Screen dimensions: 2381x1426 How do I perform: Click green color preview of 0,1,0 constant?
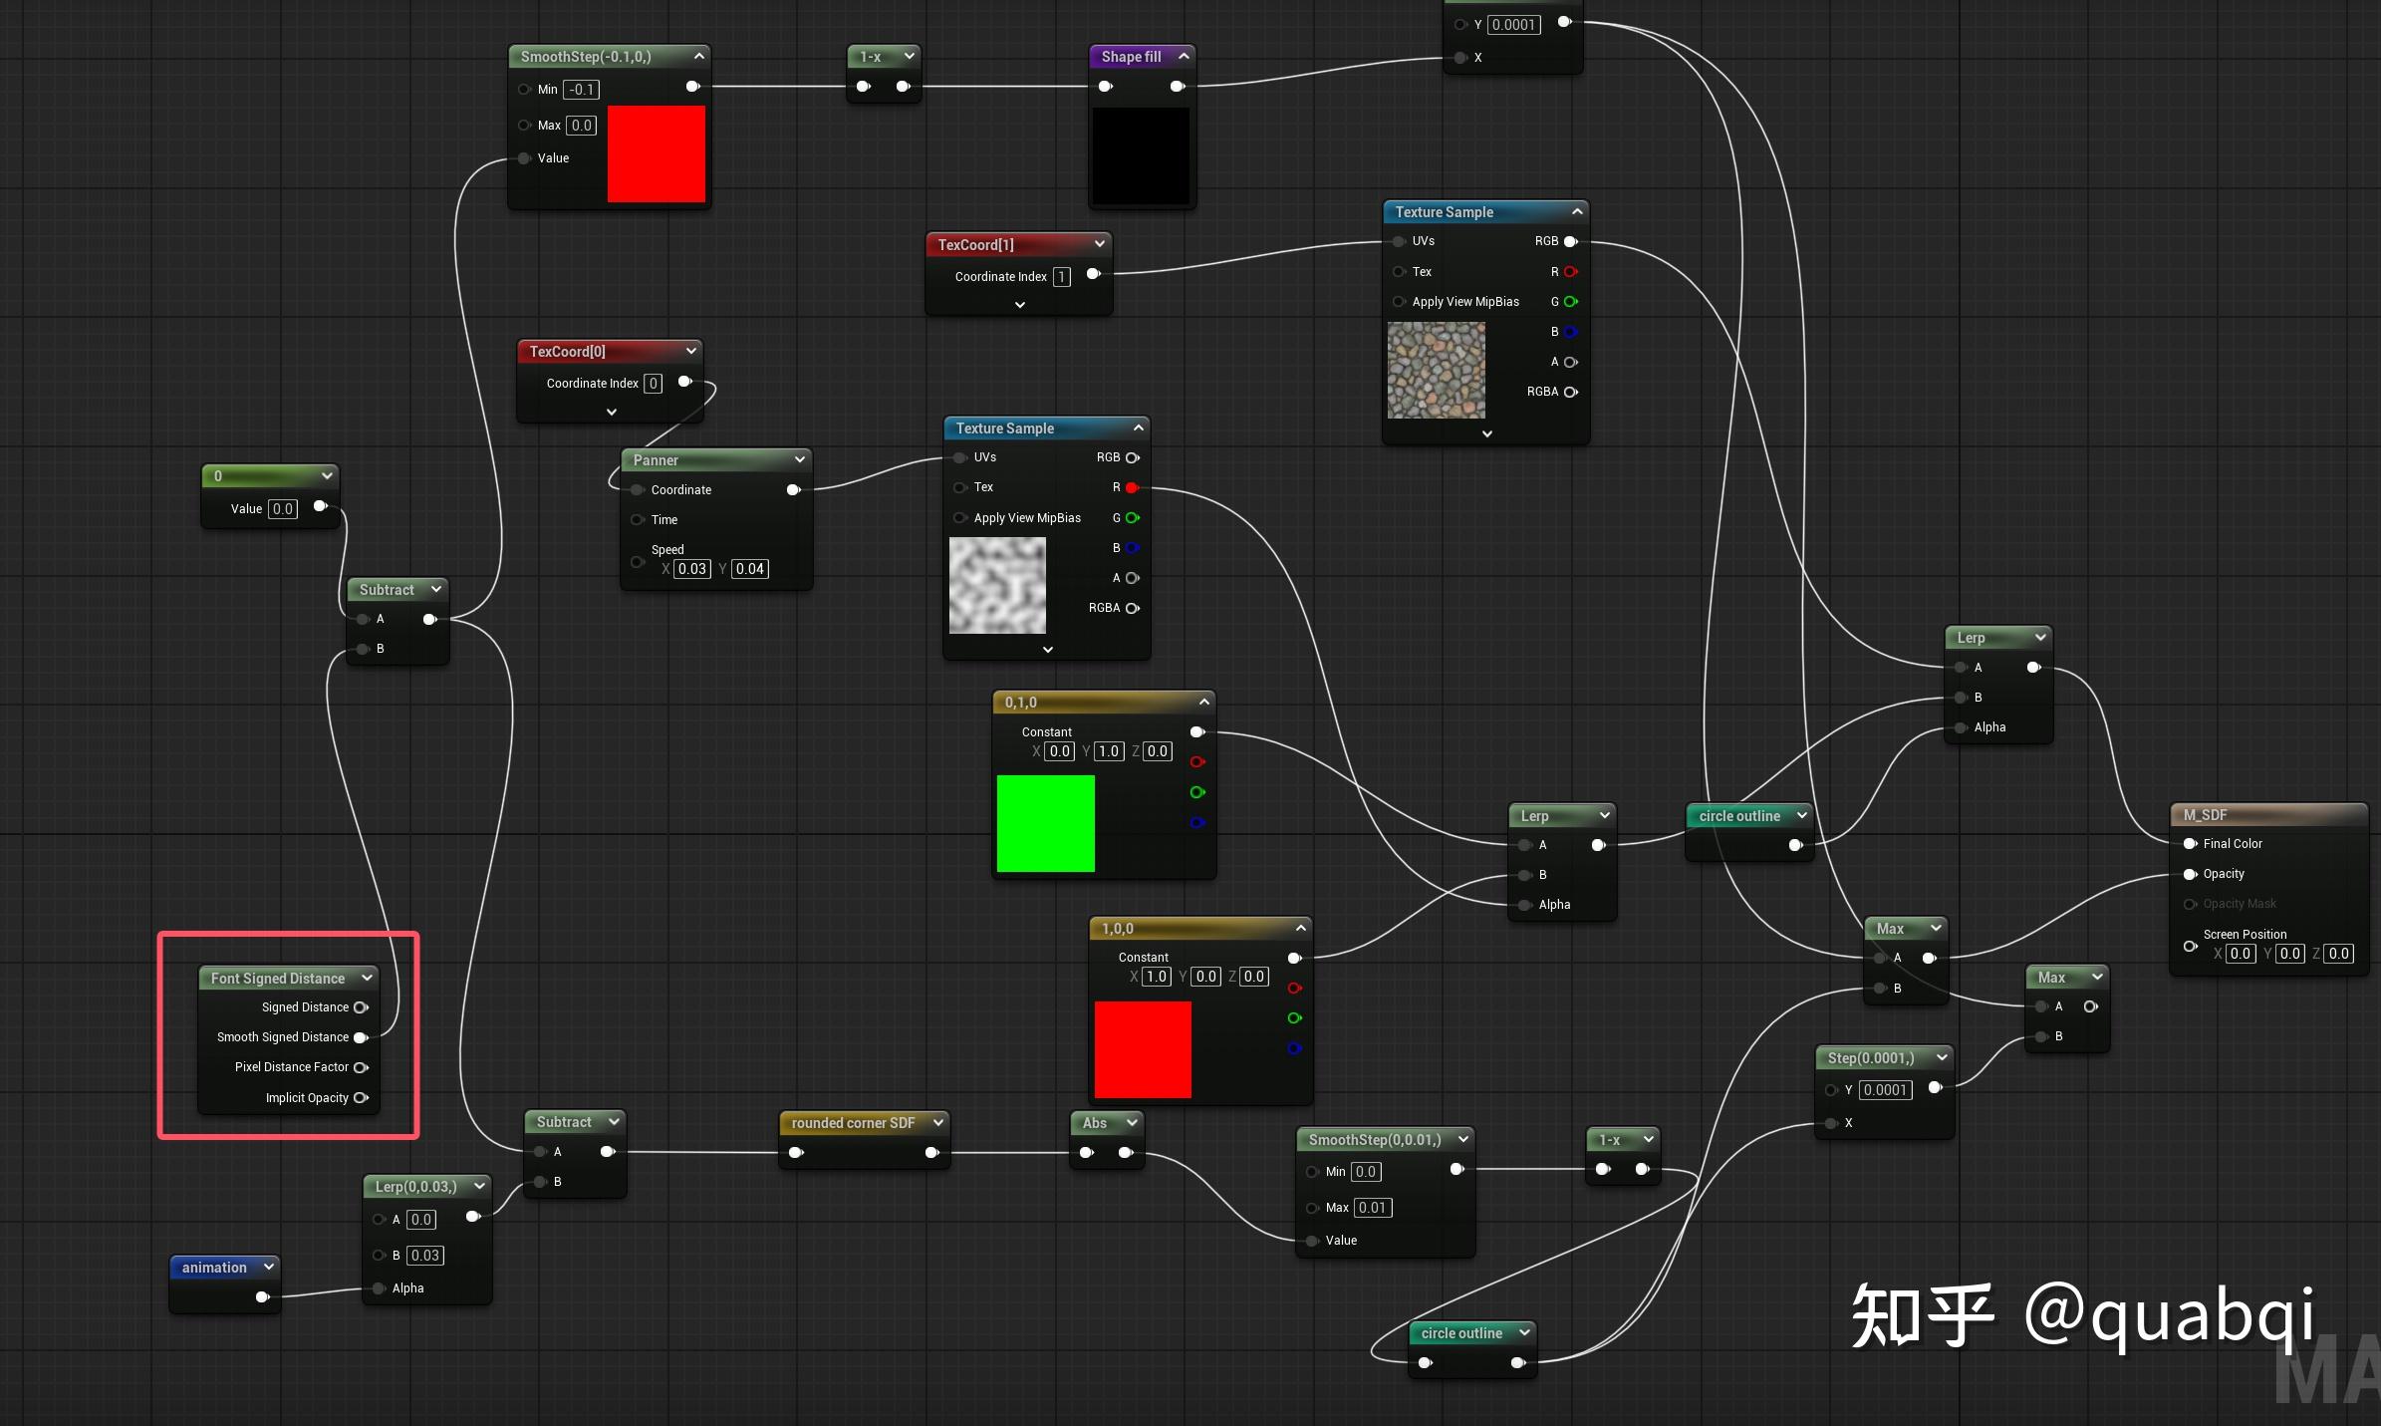tap(1045, 823)
